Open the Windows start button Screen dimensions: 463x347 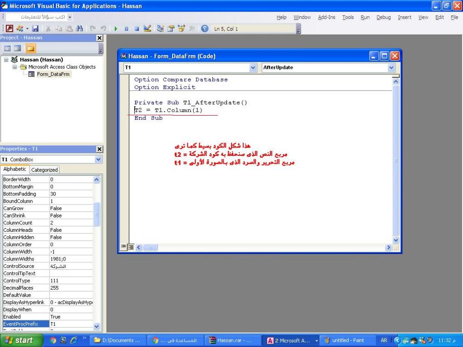(x=21, y=340)
